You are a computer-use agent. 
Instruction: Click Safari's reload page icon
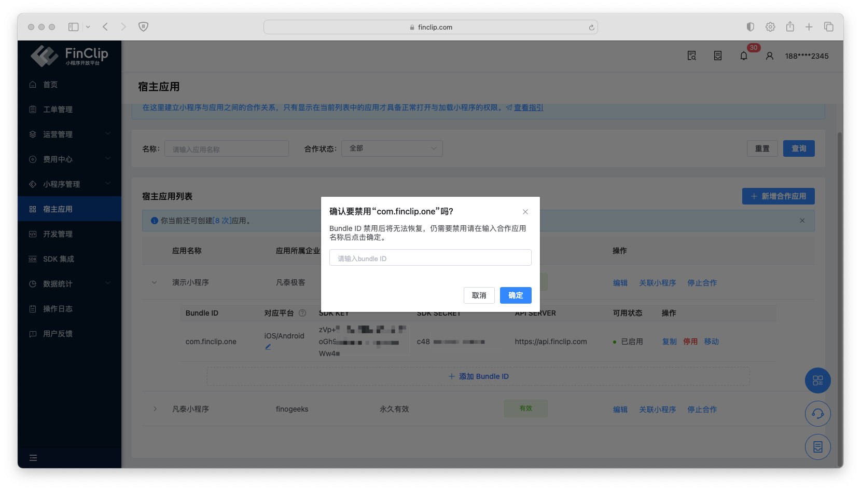(591, 28)
